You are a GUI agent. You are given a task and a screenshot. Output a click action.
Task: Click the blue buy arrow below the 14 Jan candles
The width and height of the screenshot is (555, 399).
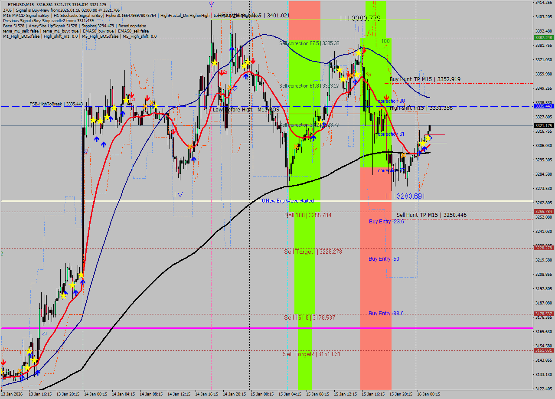97,139
